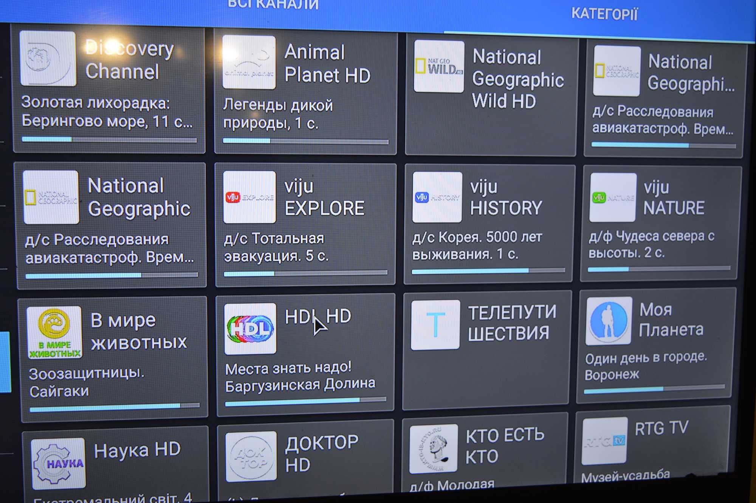This screenshot has height=503, width=756.
Task: Select program text 'Музей-усадьба' under RTG TV
Action: click(625, 477)
